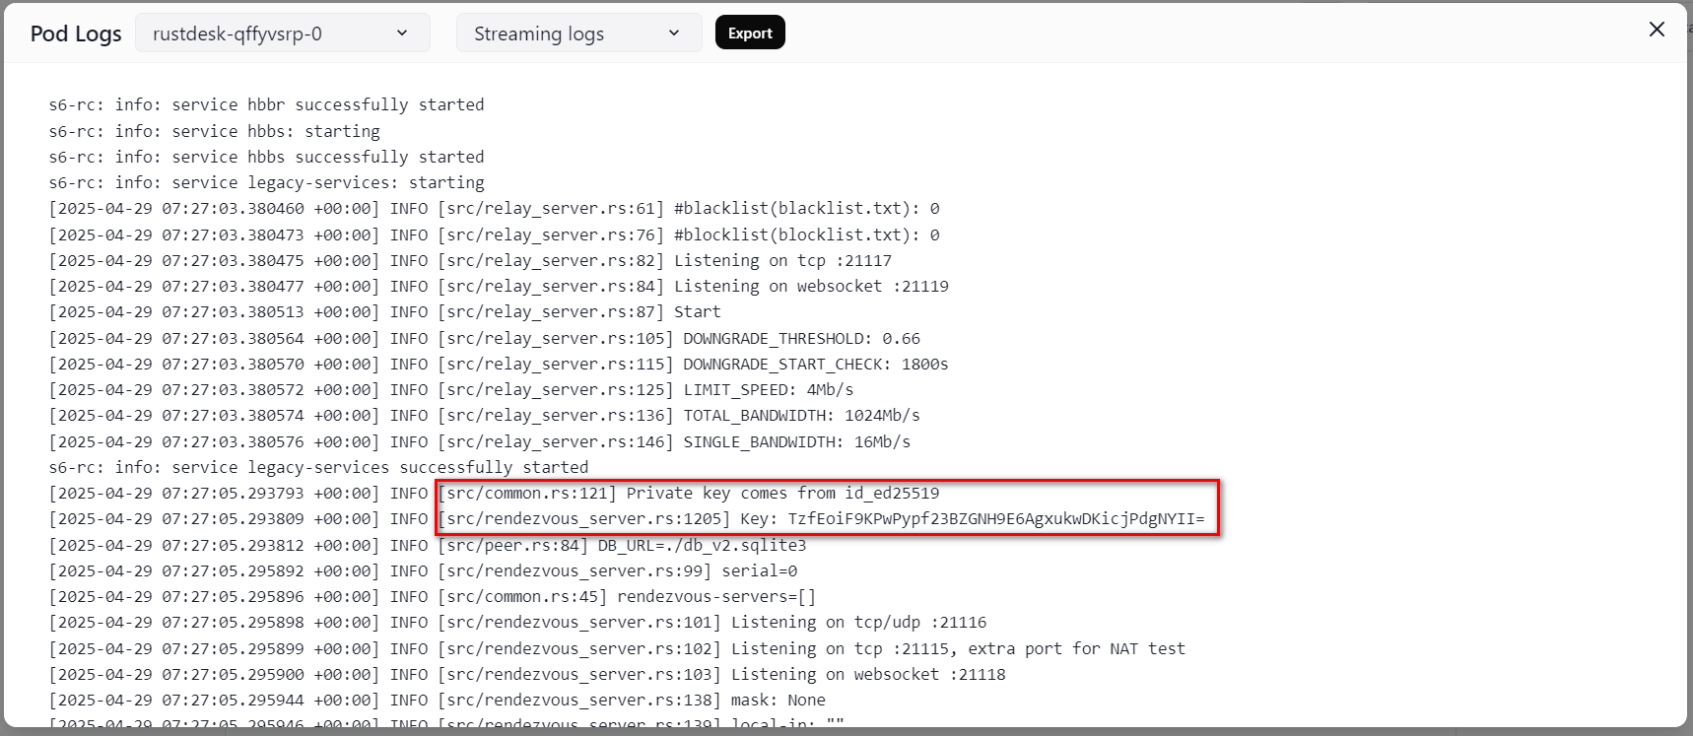The image size is (1693, 736).
Task: Expand the Streaming logs dropdown
Action: tap(577, 33)
